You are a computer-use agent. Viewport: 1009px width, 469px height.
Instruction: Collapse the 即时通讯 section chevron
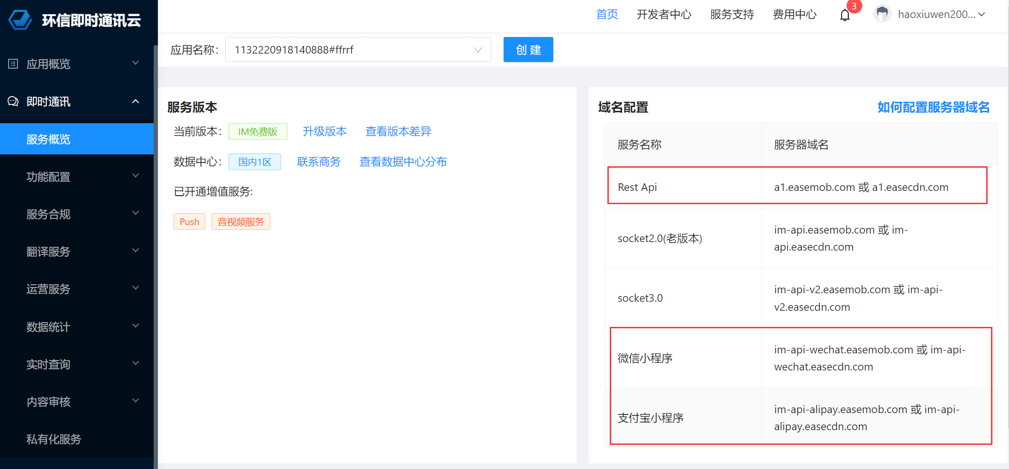136,101
